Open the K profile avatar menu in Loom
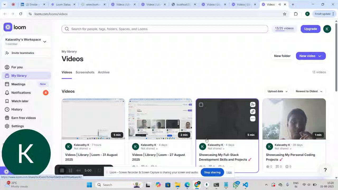The width and height of the screenshot is (338, 190). (327, 29)
